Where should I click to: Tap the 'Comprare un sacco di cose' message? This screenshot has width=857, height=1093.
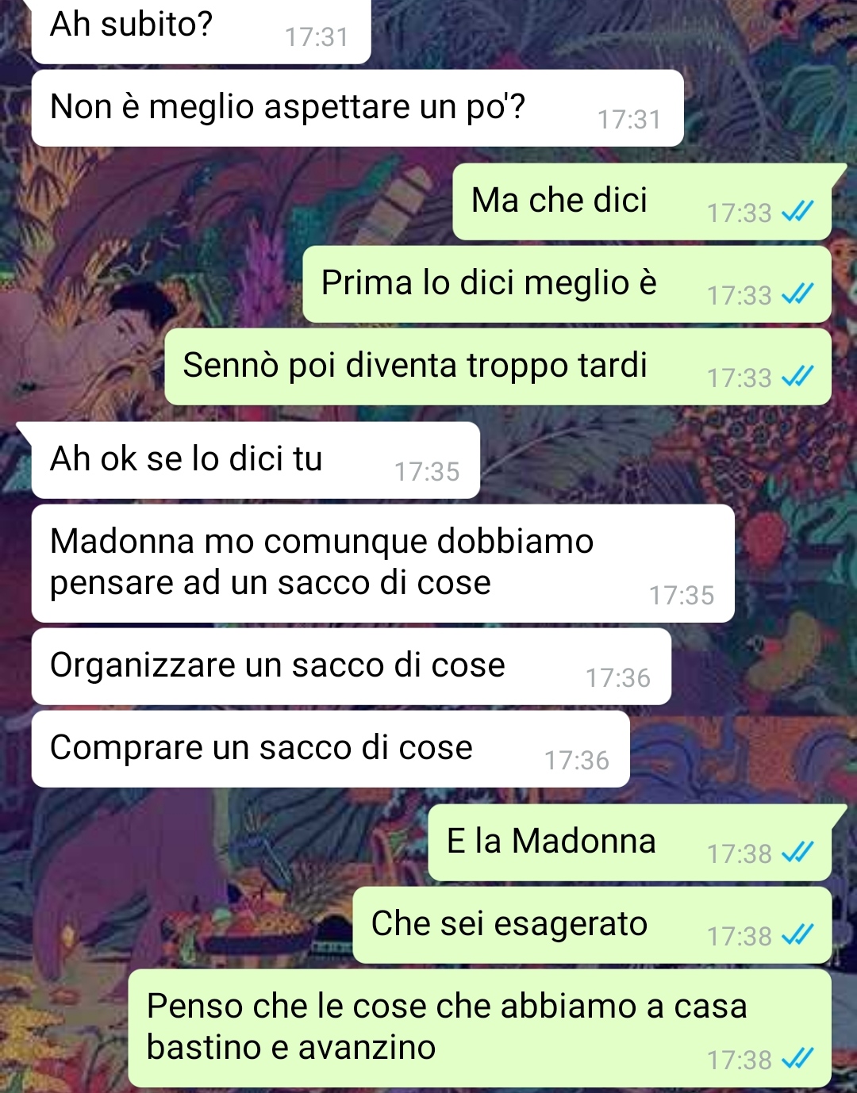(330, 749)
